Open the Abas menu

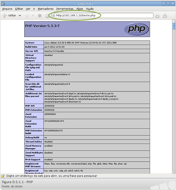pos(80,9)
